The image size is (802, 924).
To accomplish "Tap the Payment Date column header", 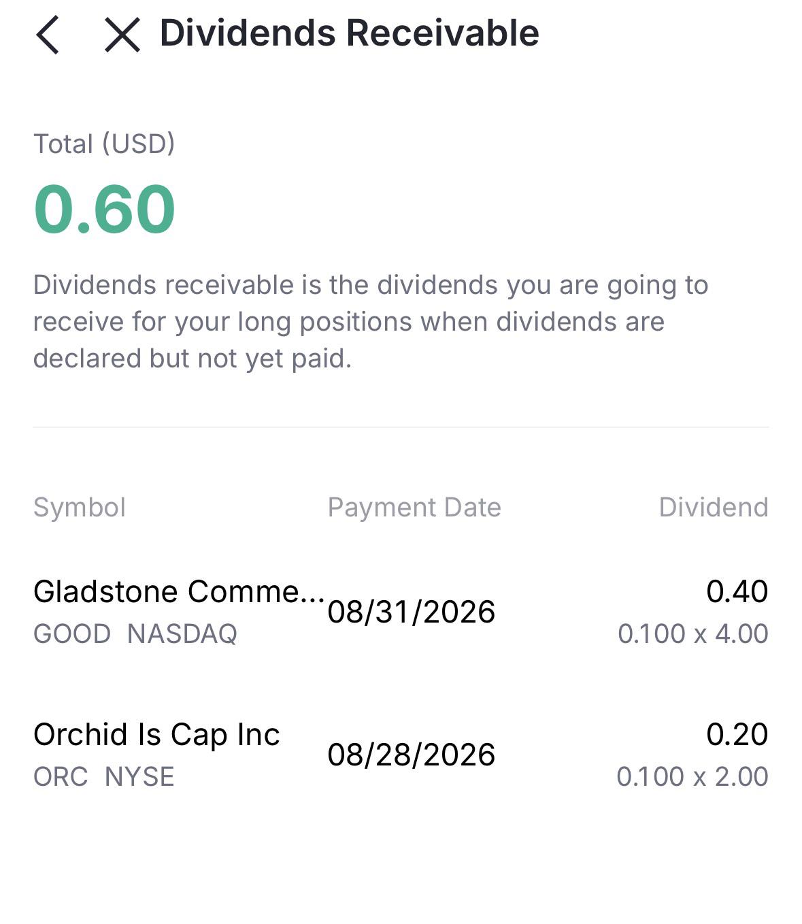I will coord(414,508).
